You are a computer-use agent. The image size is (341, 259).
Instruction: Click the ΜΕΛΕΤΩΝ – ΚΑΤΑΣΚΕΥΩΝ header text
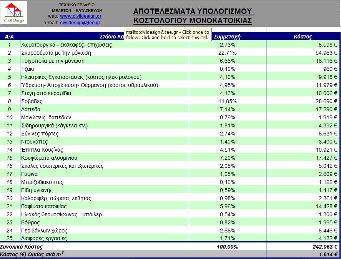click(77, 10)
